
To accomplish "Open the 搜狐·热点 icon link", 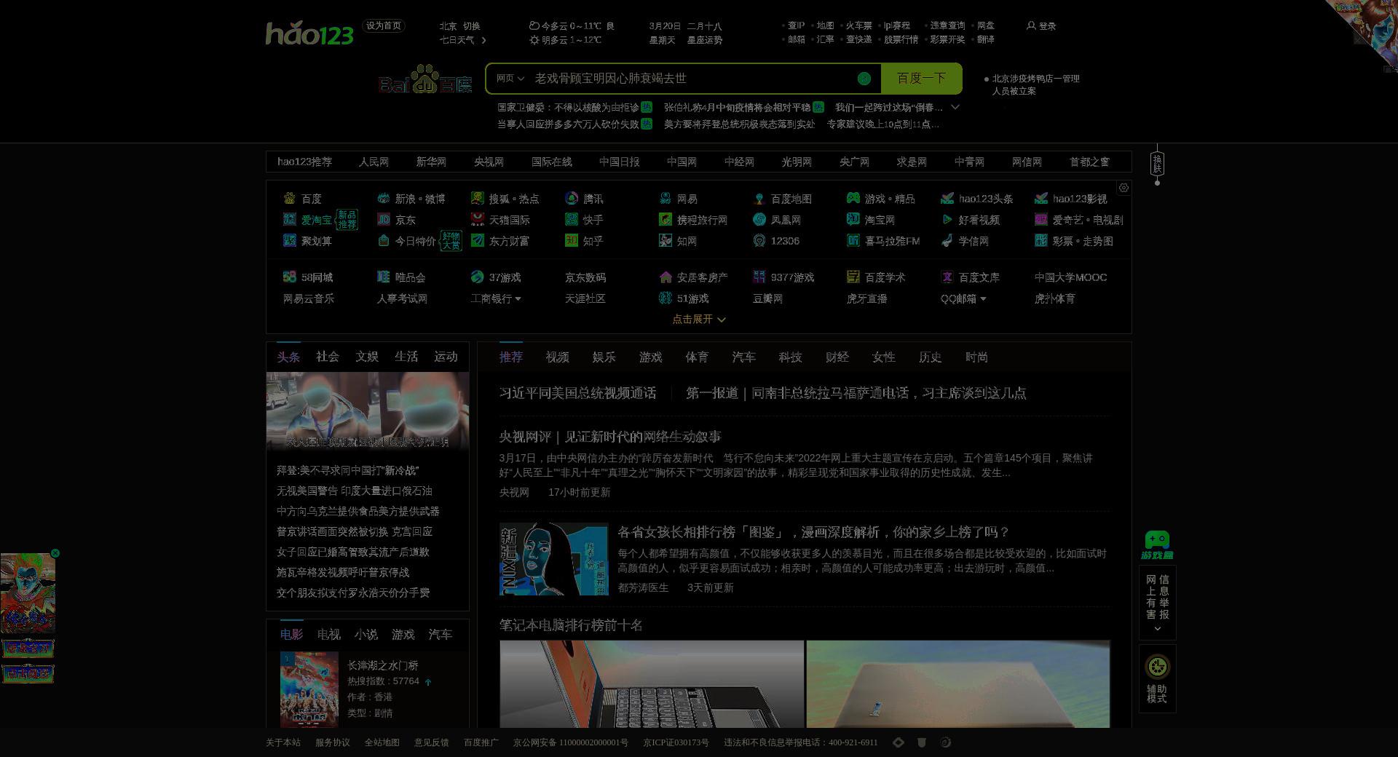I will (477, 198).
